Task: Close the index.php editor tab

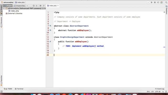Action: [58, 6]
